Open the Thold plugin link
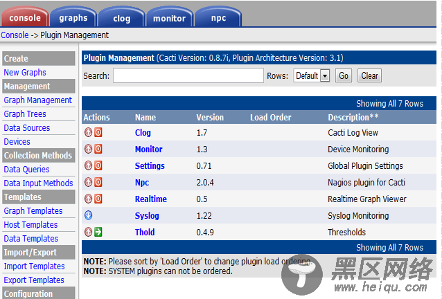 (145, 233)
